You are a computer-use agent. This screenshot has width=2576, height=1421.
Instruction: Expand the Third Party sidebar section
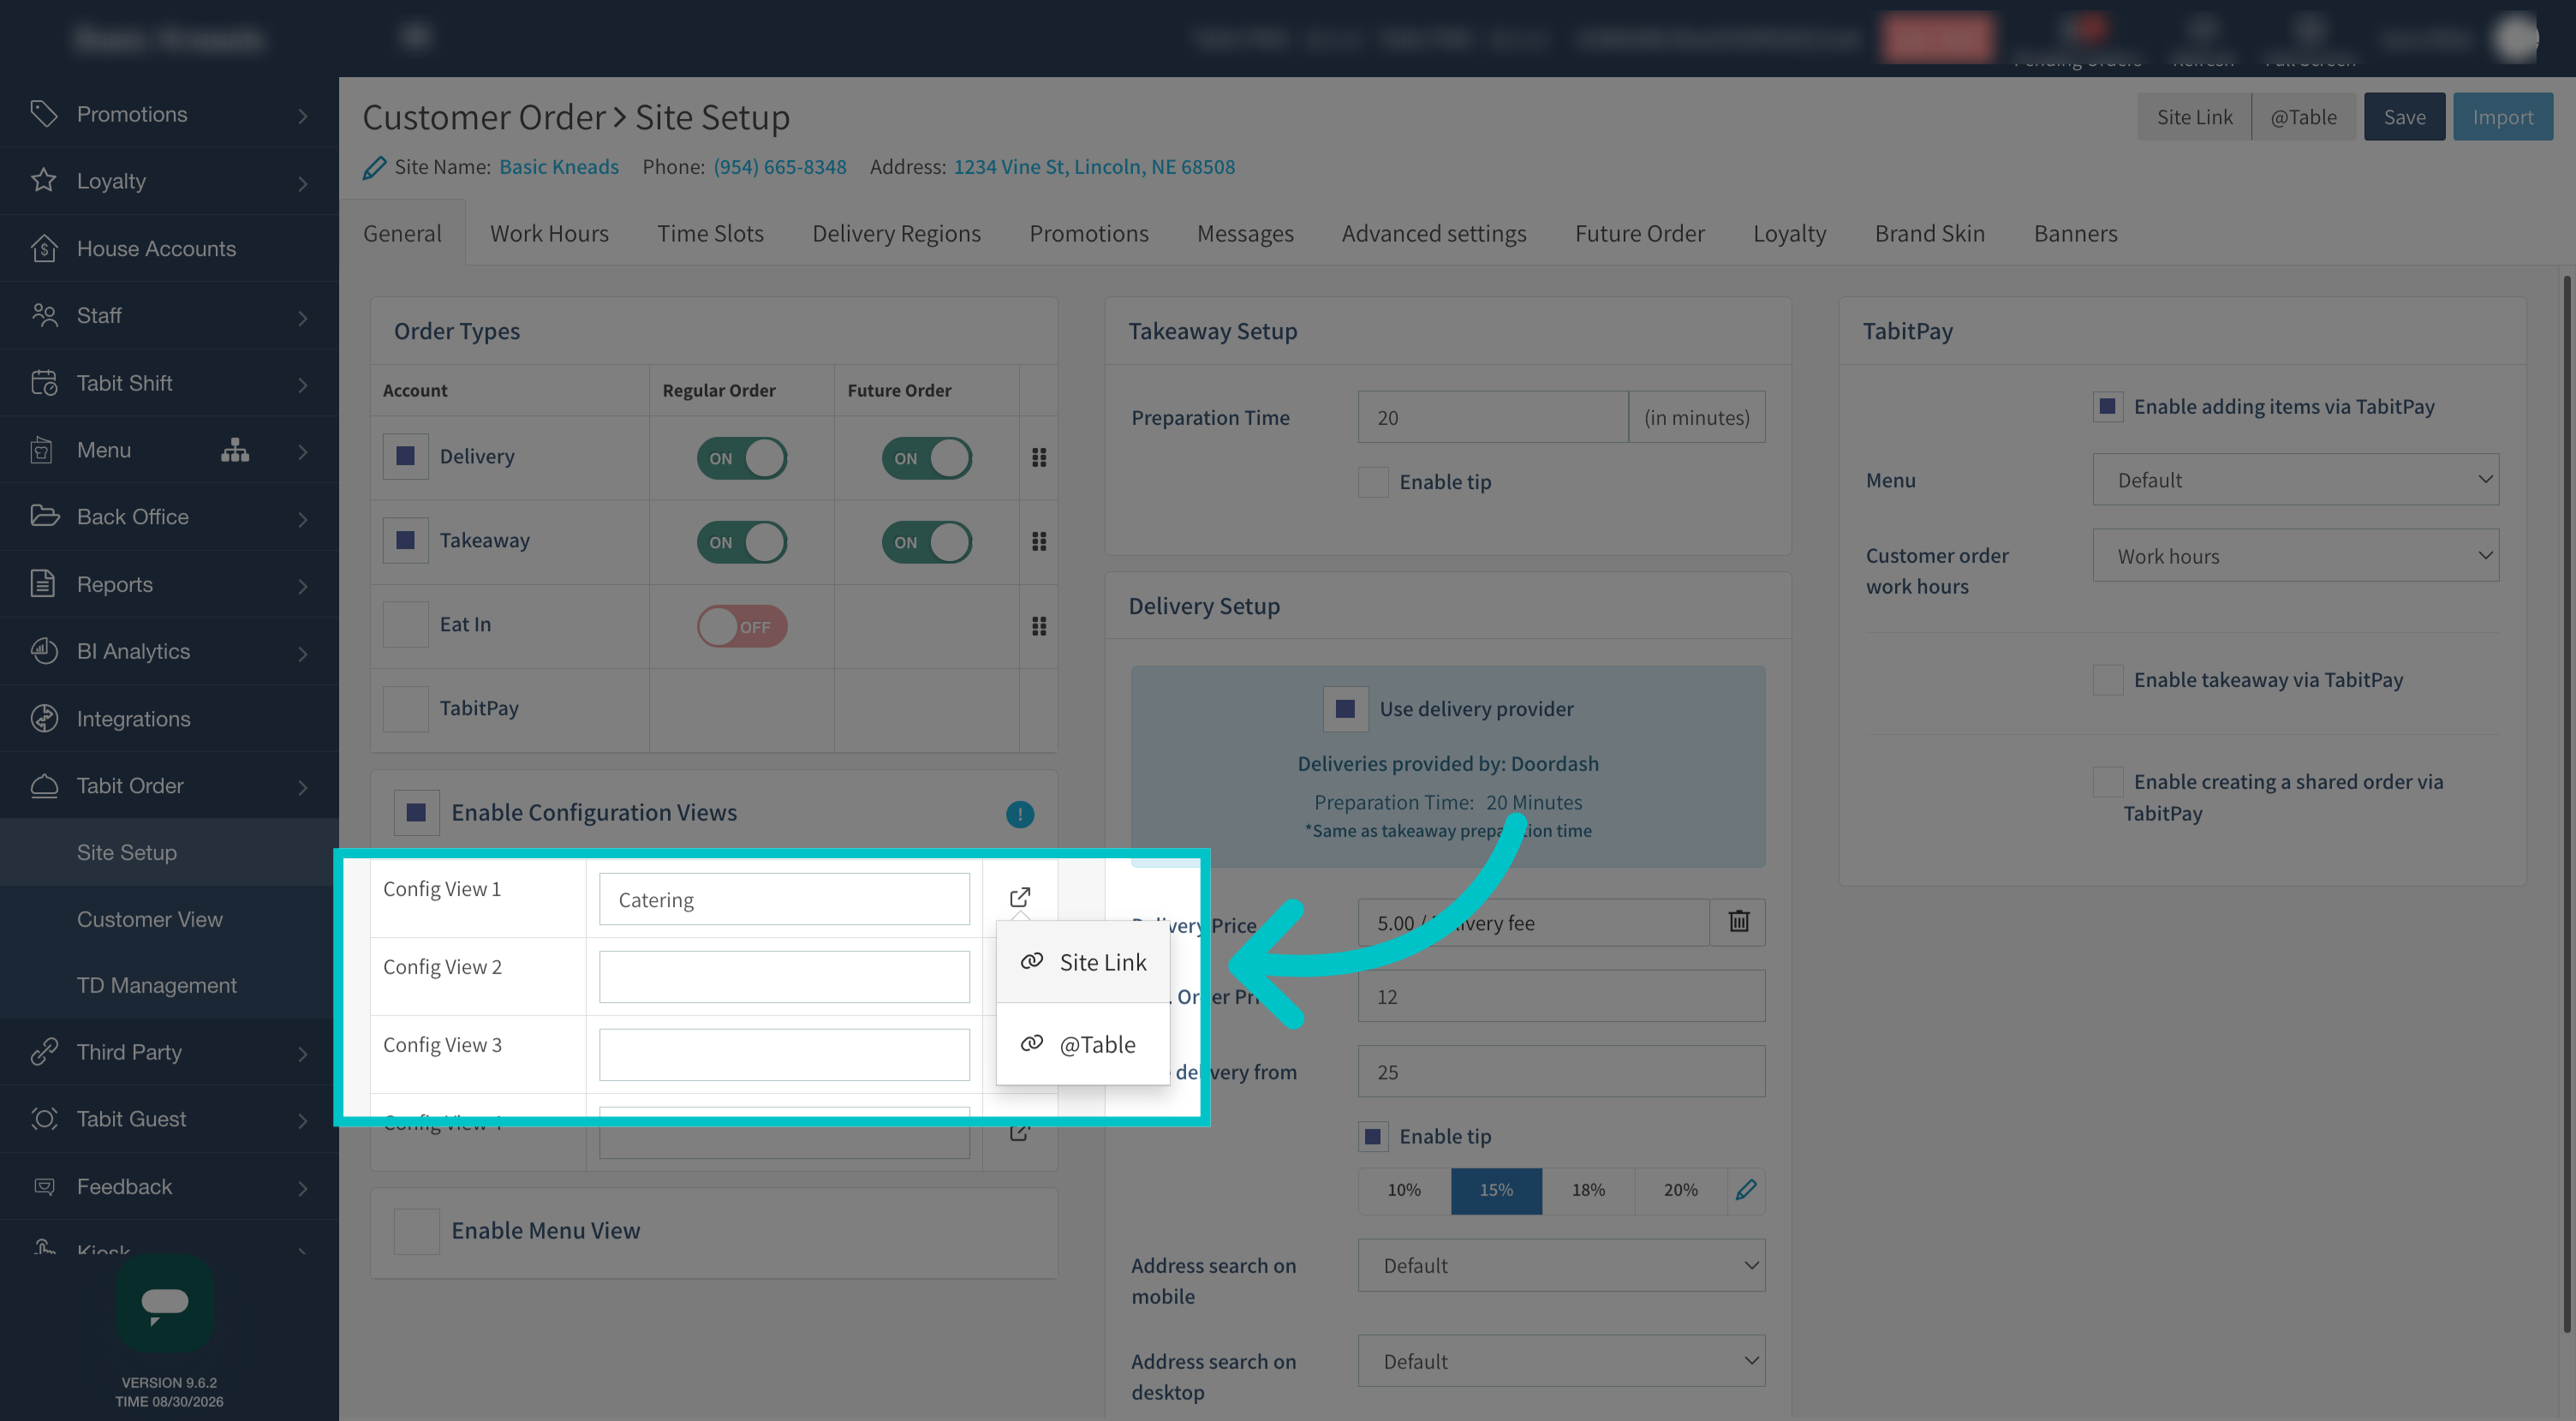[169, 1052]
